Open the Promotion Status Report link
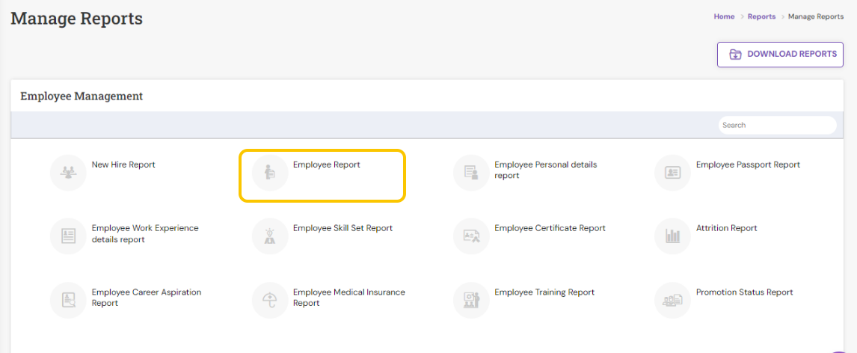Viewport: 857px width, 353px height. 744,292
